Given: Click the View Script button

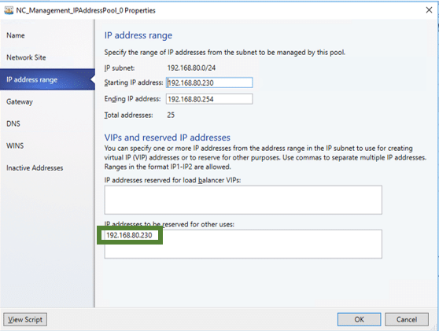Looking at the screenshot, I should (25, 319).
